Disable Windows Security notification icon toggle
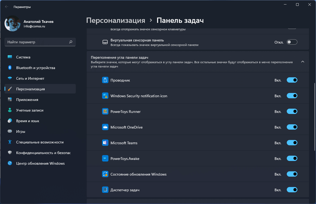The height and width of the screenshot is (204, 316). click(x=292, y=96)
